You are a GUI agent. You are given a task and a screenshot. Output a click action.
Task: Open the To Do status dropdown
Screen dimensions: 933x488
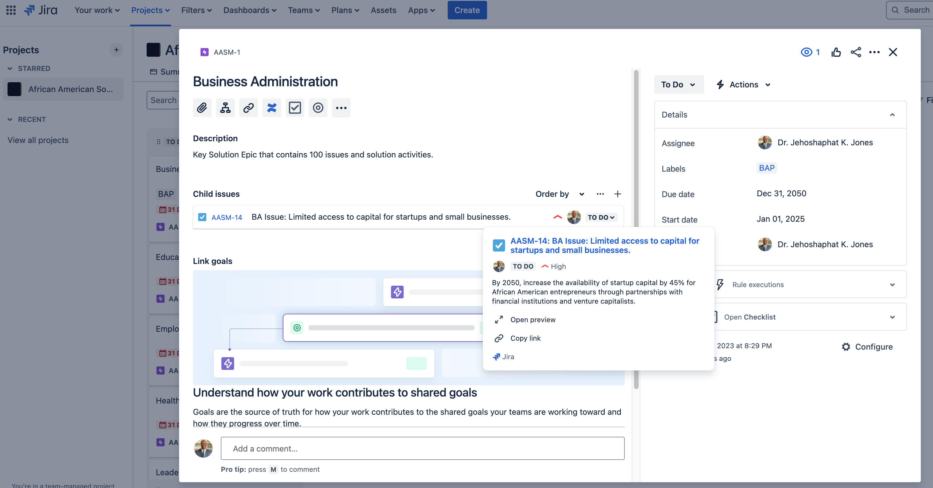click(x=679, y=84)
